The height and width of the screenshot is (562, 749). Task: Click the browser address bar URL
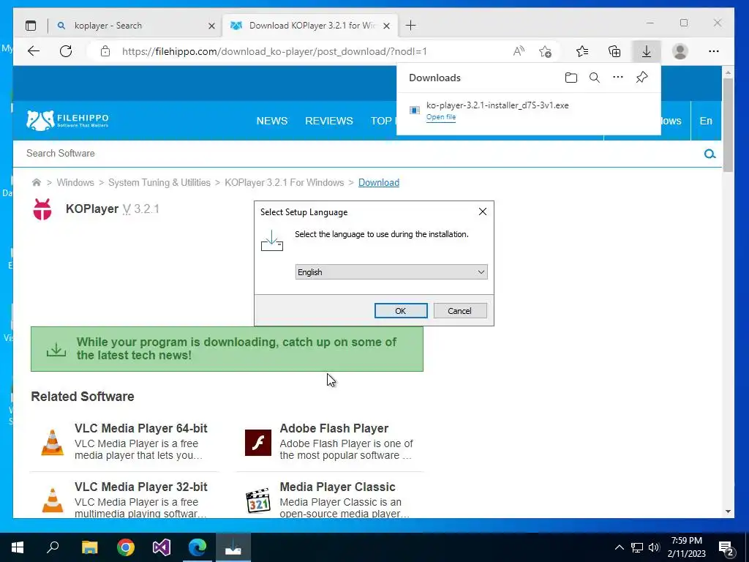[274, 51]
